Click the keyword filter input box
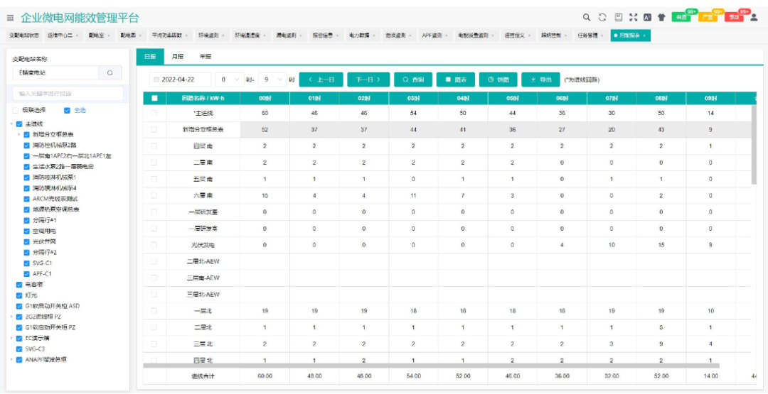768x394 pixels. pyautogui.click(x=68, y=94)
